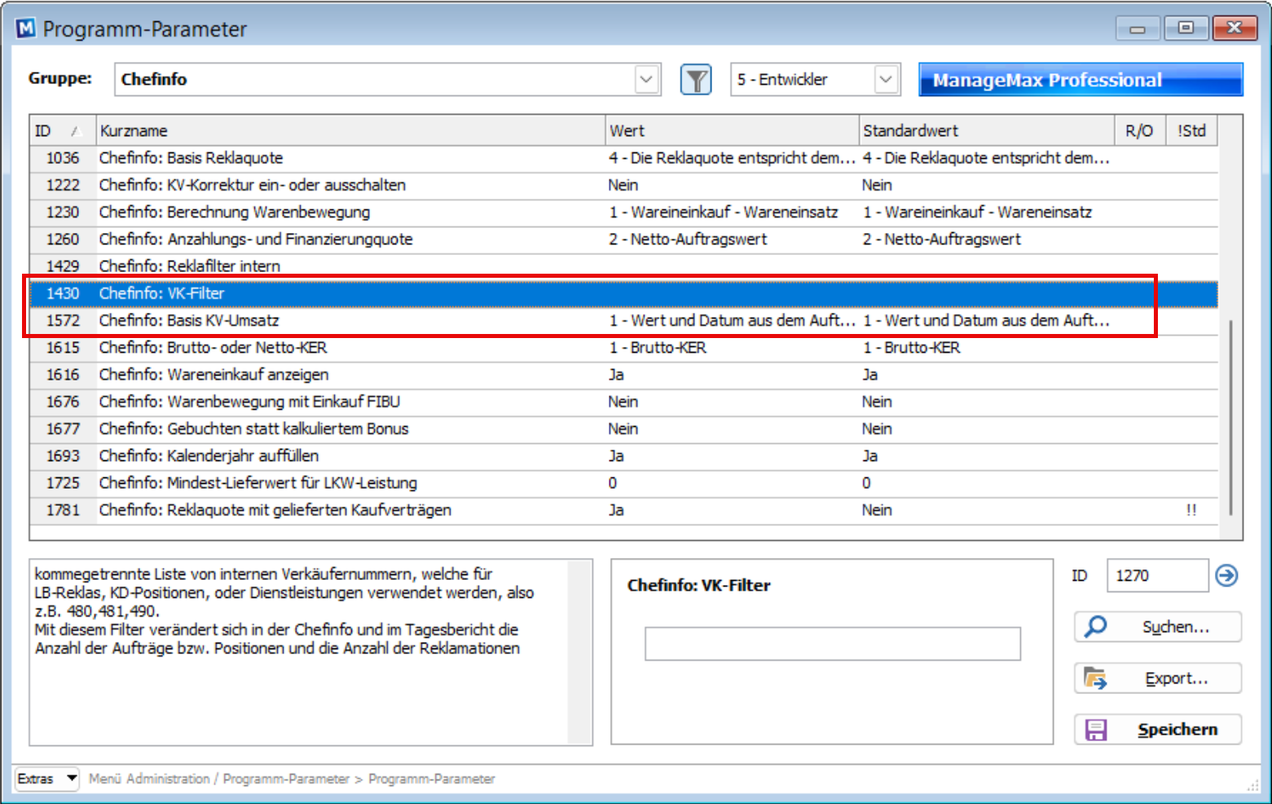The height and width of the screenshot is (804, 1272).
Task: Click the ID search field containing 1270
Action: (x=1157, y=576)
